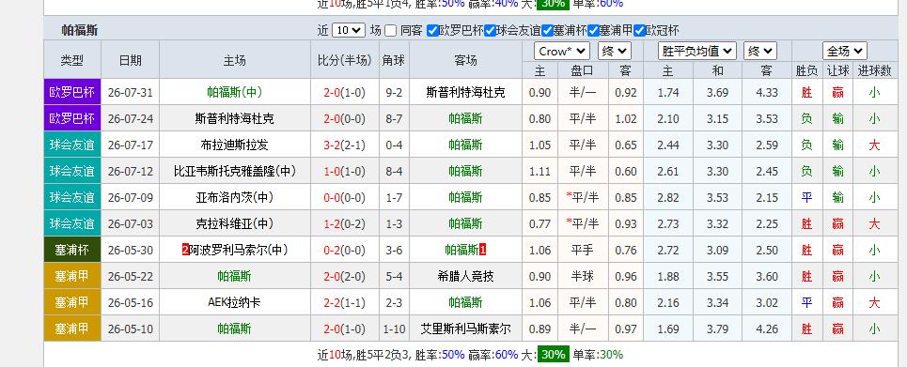Image resolution: width=907 pixels, height=367 pixels.
Task: Click the date 26-05-10
Action: (x=130, y=329)
